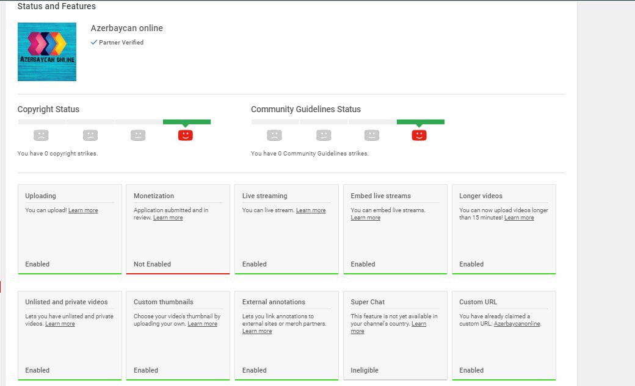Click the External annotations card title
Viewport: 635px width, 386px height.
click(274, 302)
